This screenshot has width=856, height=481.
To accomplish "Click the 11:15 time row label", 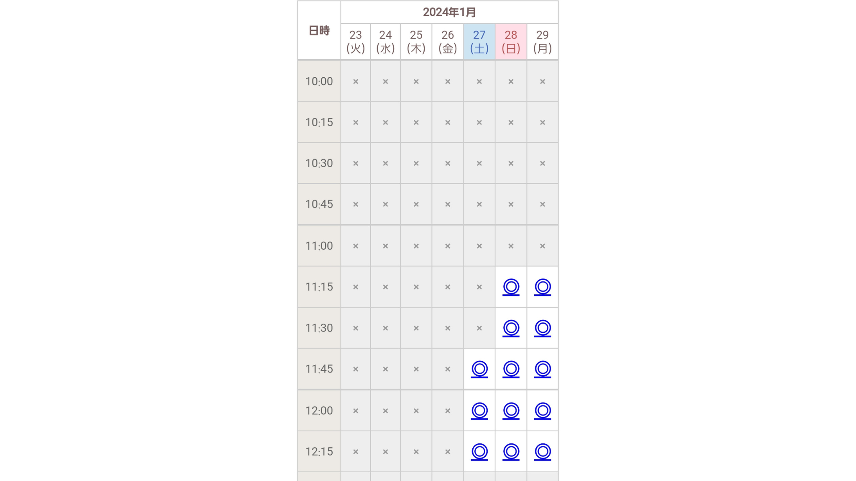I will [319, 287].
